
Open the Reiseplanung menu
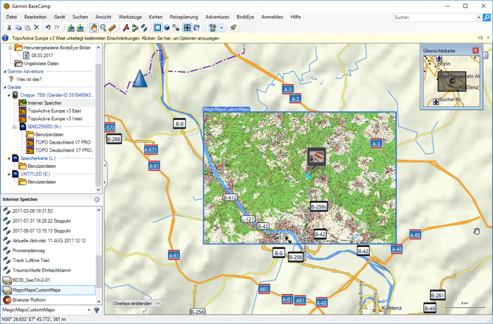[x=184, y=17]
